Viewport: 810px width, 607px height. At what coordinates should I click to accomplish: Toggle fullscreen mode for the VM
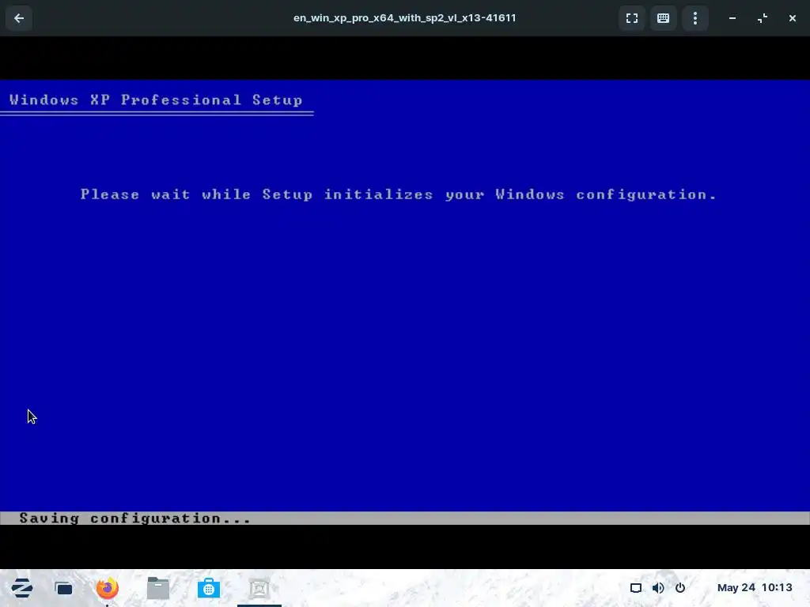(x=632, y=18)
